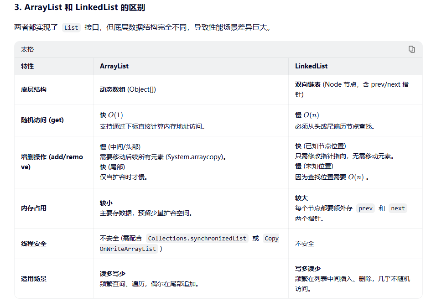This screenshot has height=307, width=426.
Task: Click '快 (已知节点位置)' text
Action: (321, 146)
